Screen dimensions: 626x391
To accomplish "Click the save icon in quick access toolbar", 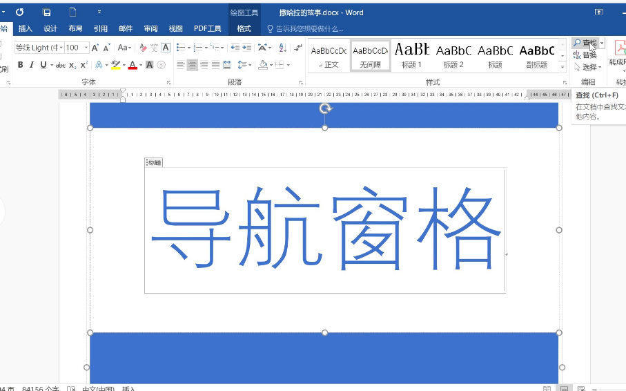I will point(46,12).
